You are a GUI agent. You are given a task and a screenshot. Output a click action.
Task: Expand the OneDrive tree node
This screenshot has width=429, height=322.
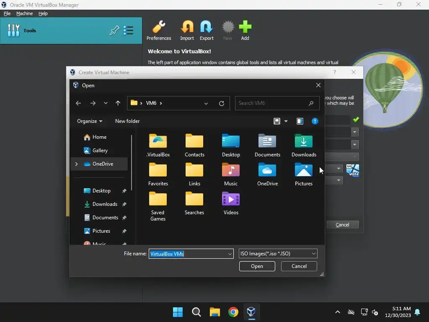click(x=76, y=164)
